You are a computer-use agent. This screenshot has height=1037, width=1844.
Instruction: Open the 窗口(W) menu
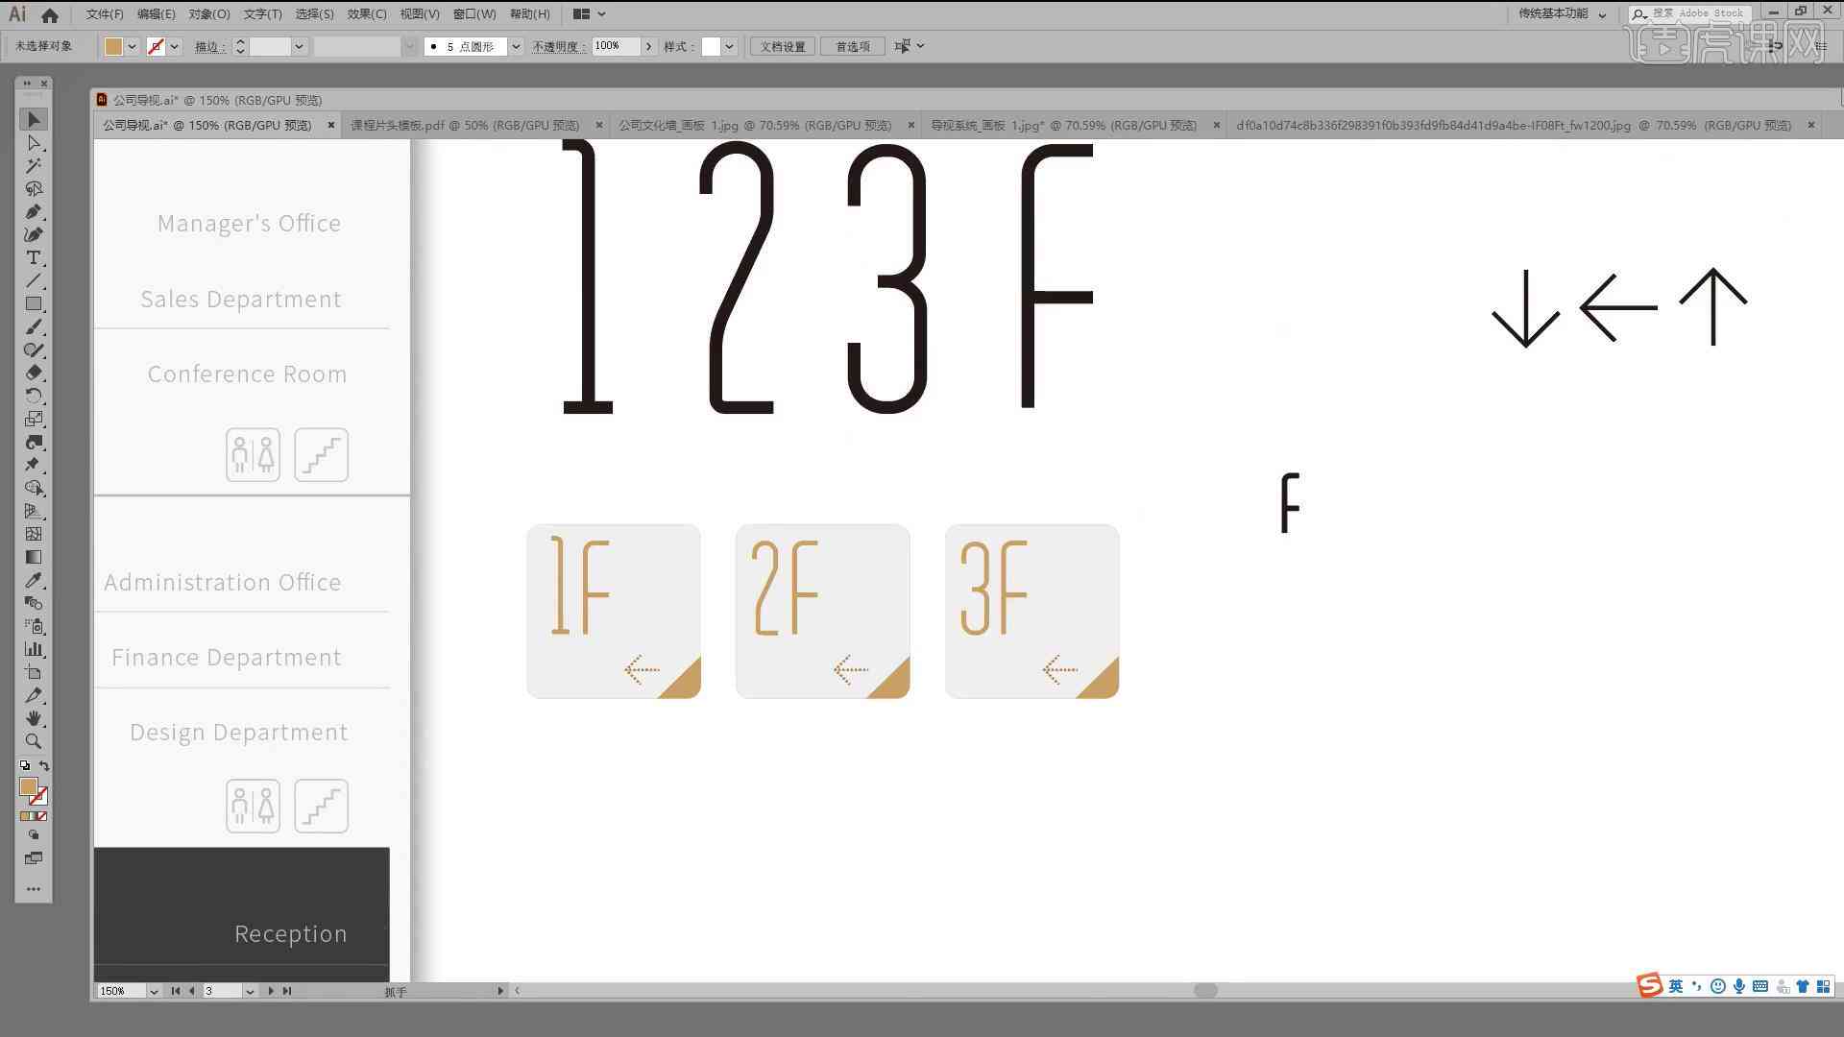click(x=474, y=14)
